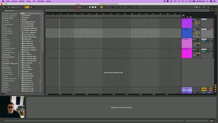218x123 pixels.
Task: Open the Ver menu
Action: coord(34,1)
